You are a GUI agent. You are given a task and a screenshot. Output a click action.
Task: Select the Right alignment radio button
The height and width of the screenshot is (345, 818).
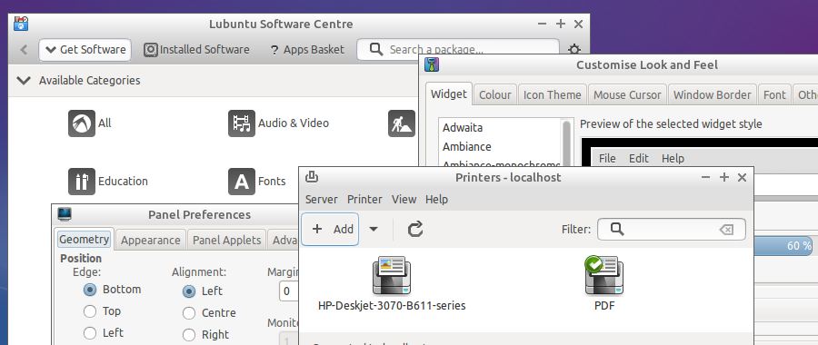click(x=189, y=335)
